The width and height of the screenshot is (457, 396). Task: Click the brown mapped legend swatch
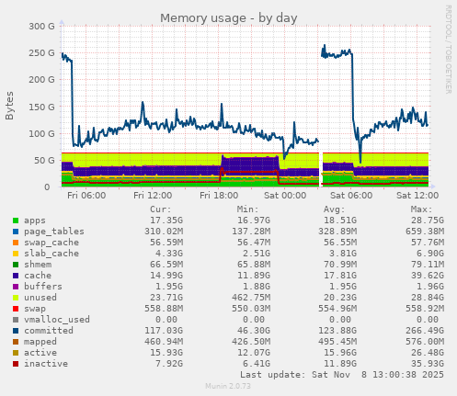(16, 342)
